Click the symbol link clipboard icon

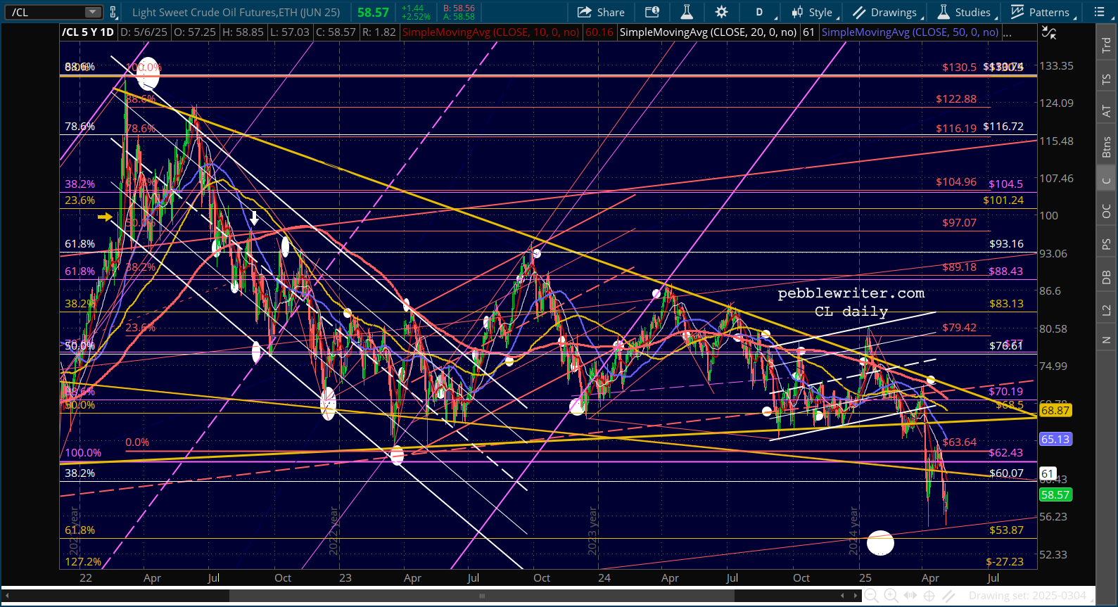tap(113, 12)
